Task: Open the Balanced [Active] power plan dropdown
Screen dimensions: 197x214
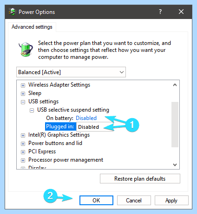Action: [71, 72]
